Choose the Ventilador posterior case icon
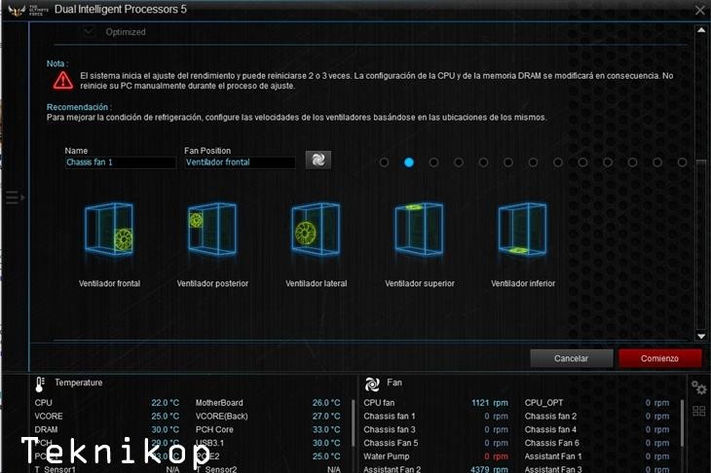 [x=212, y=230]
